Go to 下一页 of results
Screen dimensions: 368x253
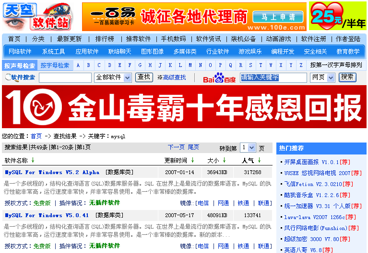[176, 147]
